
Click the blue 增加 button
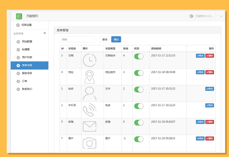116,39
